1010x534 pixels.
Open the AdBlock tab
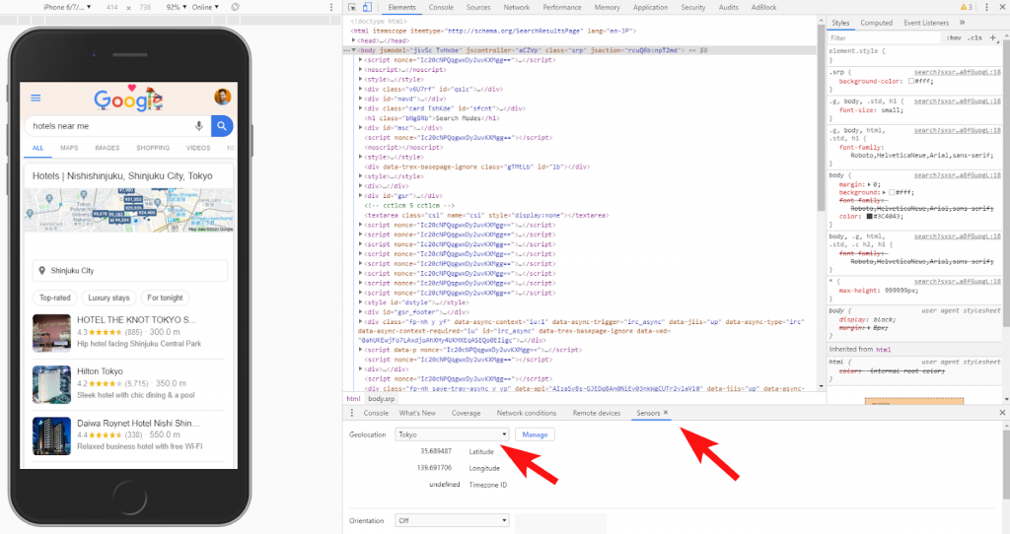764,7
